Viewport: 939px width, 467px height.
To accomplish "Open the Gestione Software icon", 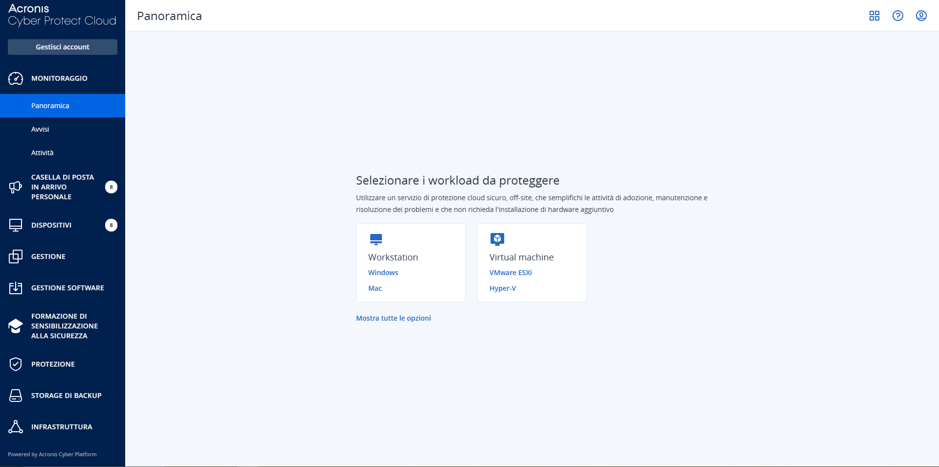I will (15, 288).
